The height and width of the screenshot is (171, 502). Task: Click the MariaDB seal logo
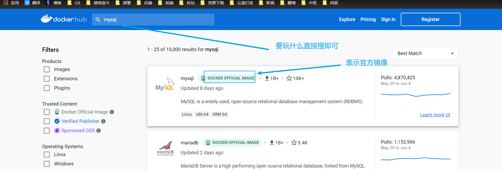point(165,149)
